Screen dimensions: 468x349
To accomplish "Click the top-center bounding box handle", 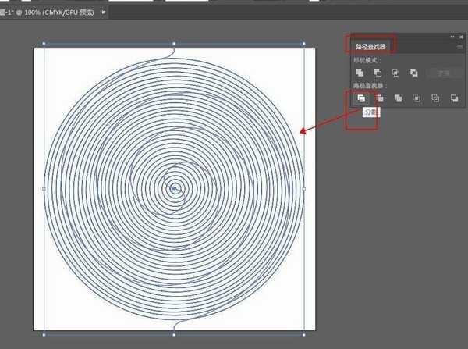I will pos(173,44).
